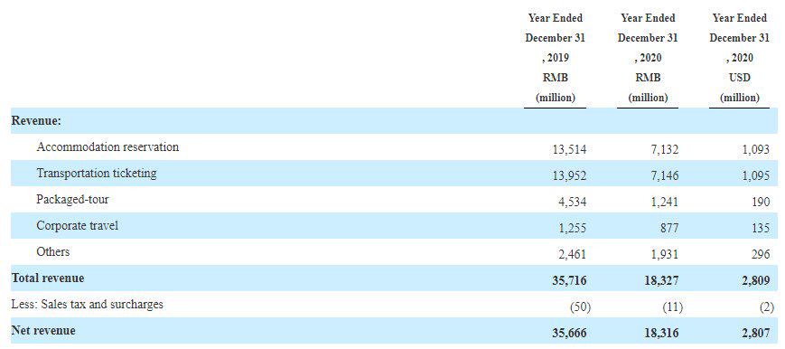The height and width of the screenshot is (349, 785).
Task: Select the 190 packaged-tour USD value
Action: [x=761, y=202]
